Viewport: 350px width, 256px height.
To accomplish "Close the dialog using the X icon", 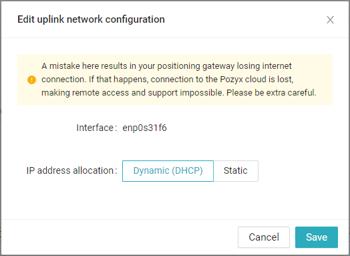I will coord(330,19).
